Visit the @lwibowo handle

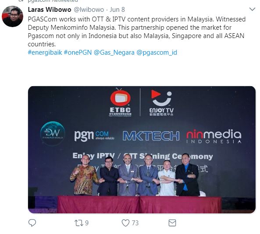[x=89, y=10]
